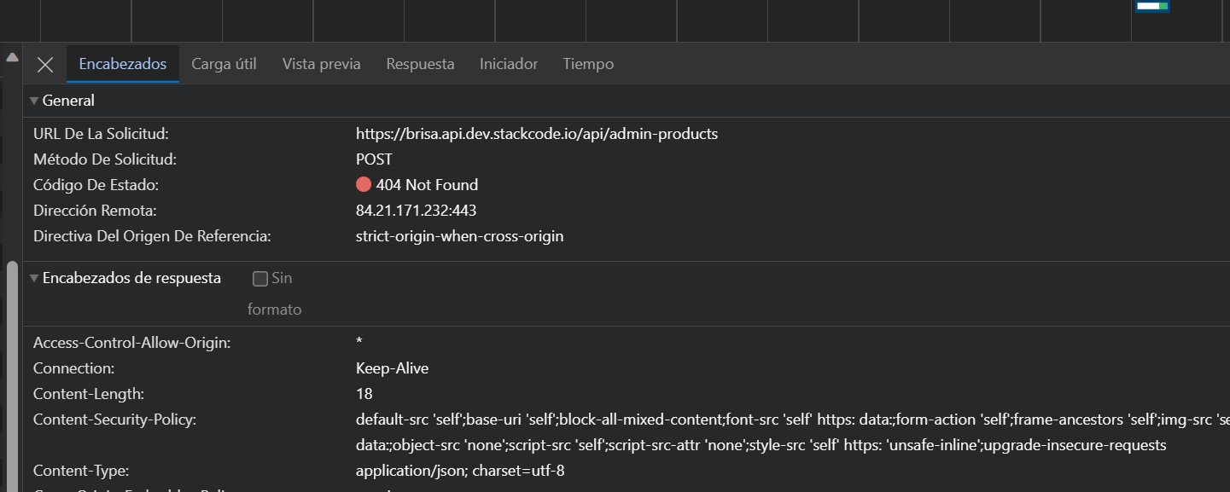
Task: Open the Carga útil tab
Action: (224, 64)
